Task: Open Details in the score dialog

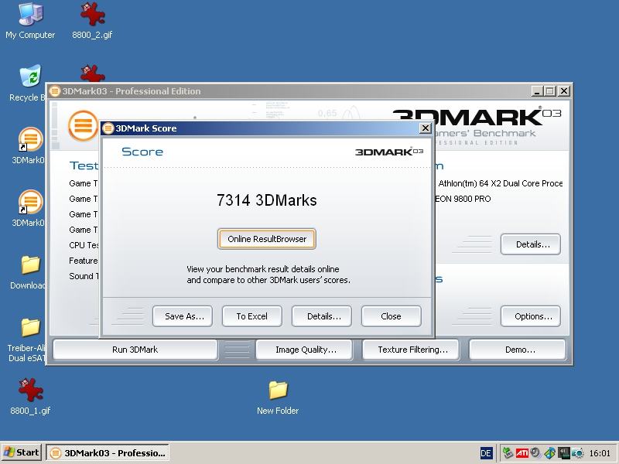Action: click(322, 316)
